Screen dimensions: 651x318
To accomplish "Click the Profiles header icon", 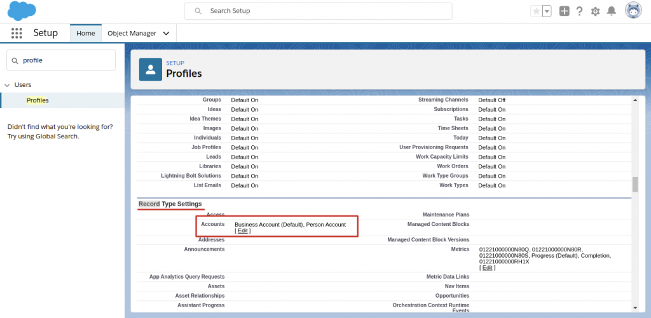I will (x=150, y=69).
